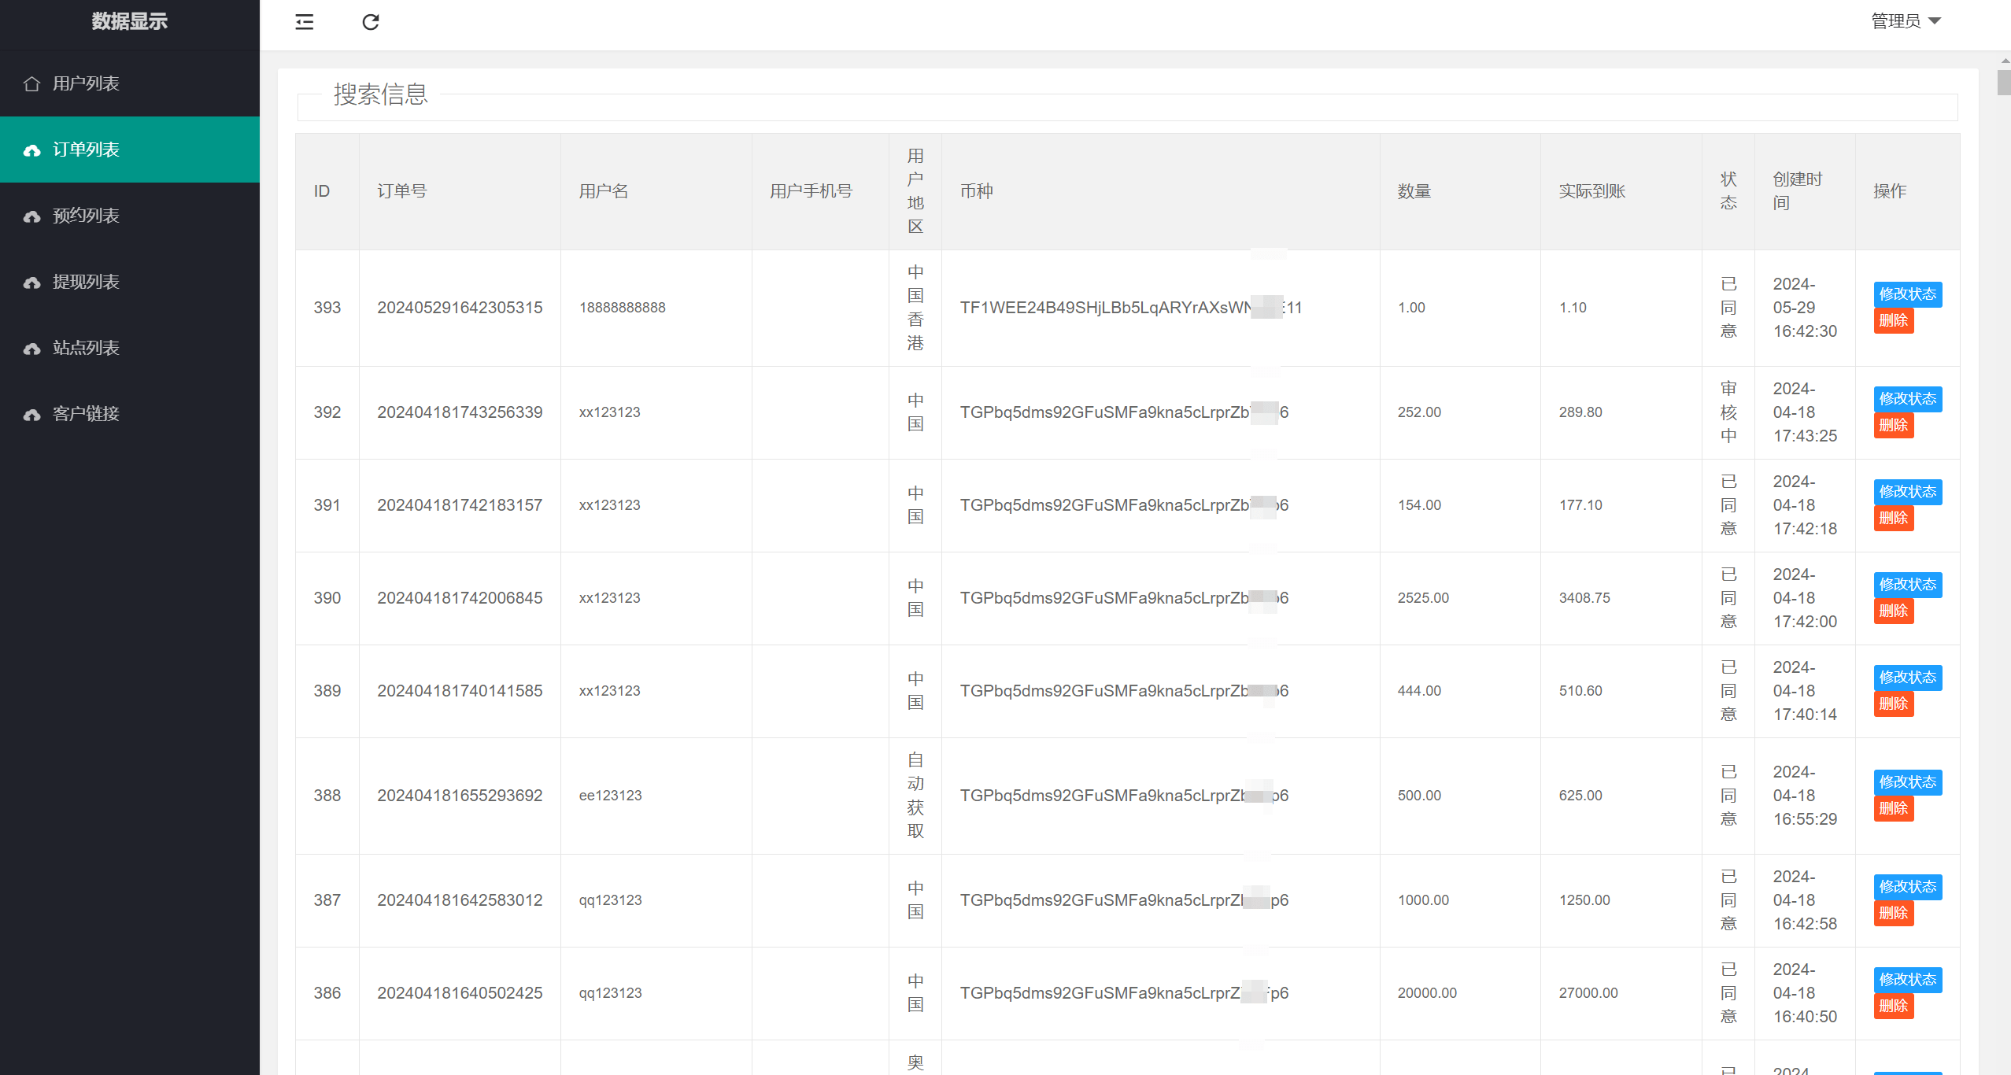Click the cloud icon beside 客户链接
The height and width of the screenshot is (1075, 2011).
pos(31,415)
